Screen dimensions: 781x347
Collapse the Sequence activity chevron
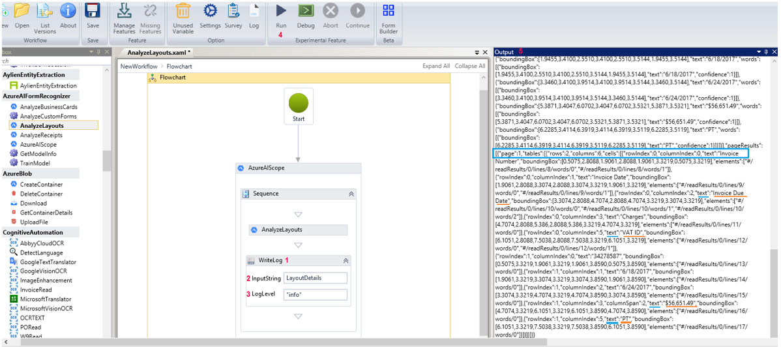(x=351, y=194)
